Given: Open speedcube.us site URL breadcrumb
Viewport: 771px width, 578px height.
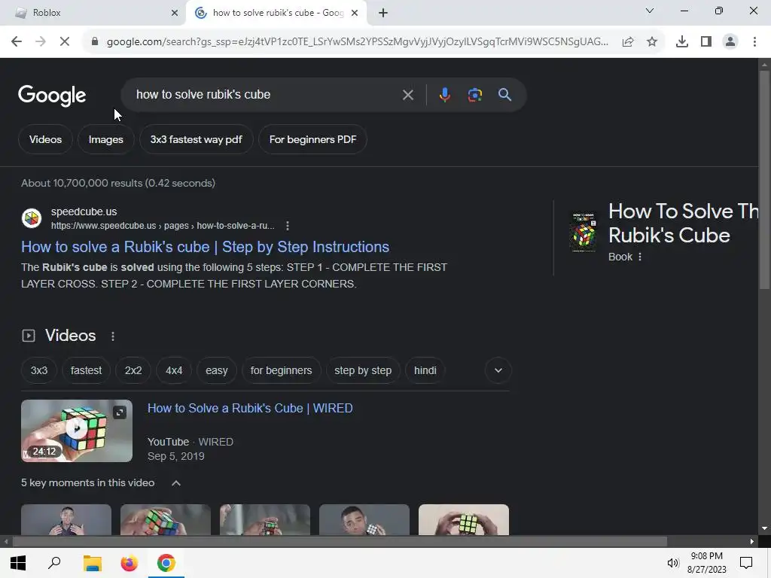Looking at the screenshot, I should click(163, 226).
